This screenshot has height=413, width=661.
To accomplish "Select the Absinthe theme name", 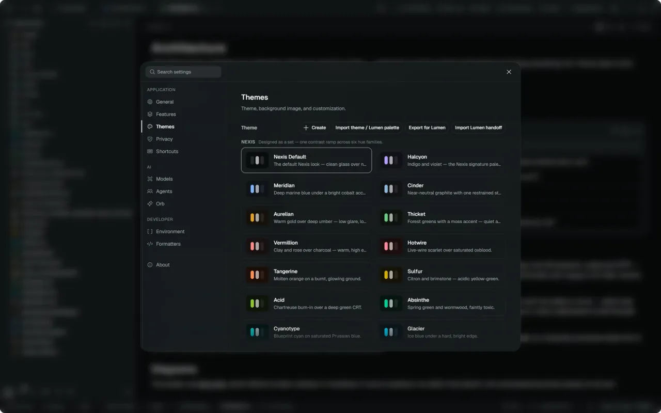I will [x=418, y=300].
